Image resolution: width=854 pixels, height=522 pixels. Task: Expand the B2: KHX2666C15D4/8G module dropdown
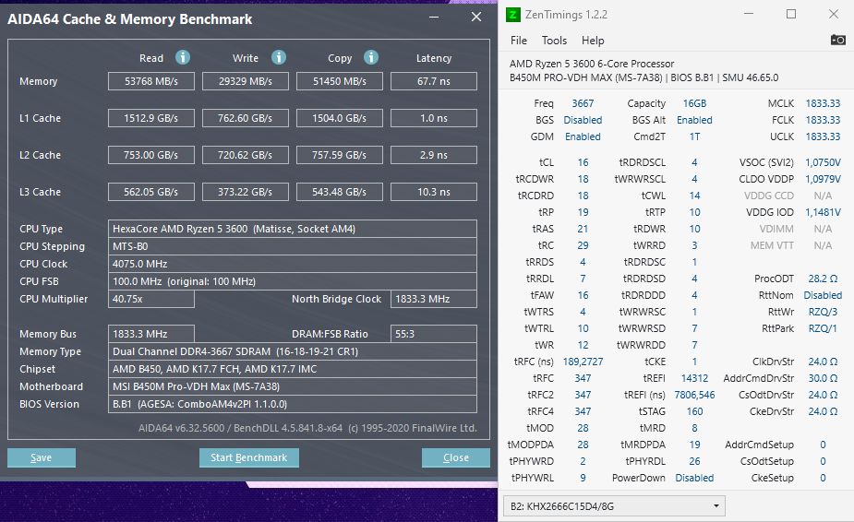(x=614, y=506)
